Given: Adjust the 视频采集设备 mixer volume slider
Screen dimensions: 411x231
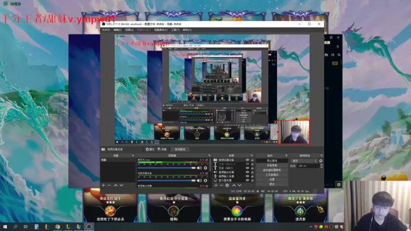Looking at the screenshot, I should pos(166,181).
